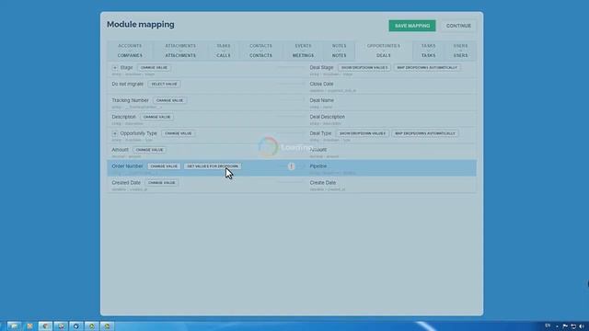
Task: Open the Tasks to Tasks tab
Action: point(428,51)
